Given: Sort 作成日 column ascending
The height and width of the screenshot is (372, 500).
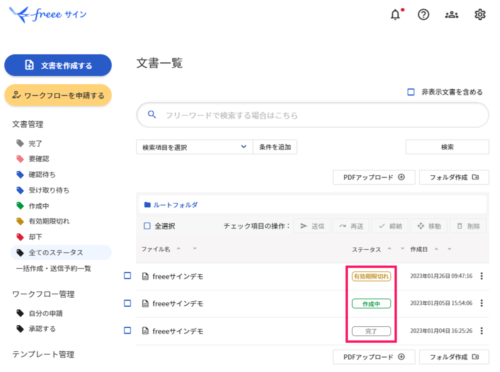Looking at the screenshot, I should 436,249.
